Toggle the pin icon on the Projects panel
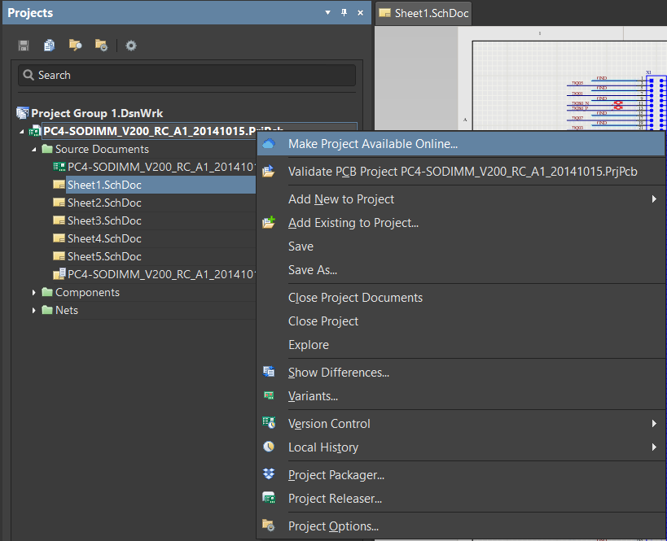Viewport: 667px width, 541px height. 343,13
